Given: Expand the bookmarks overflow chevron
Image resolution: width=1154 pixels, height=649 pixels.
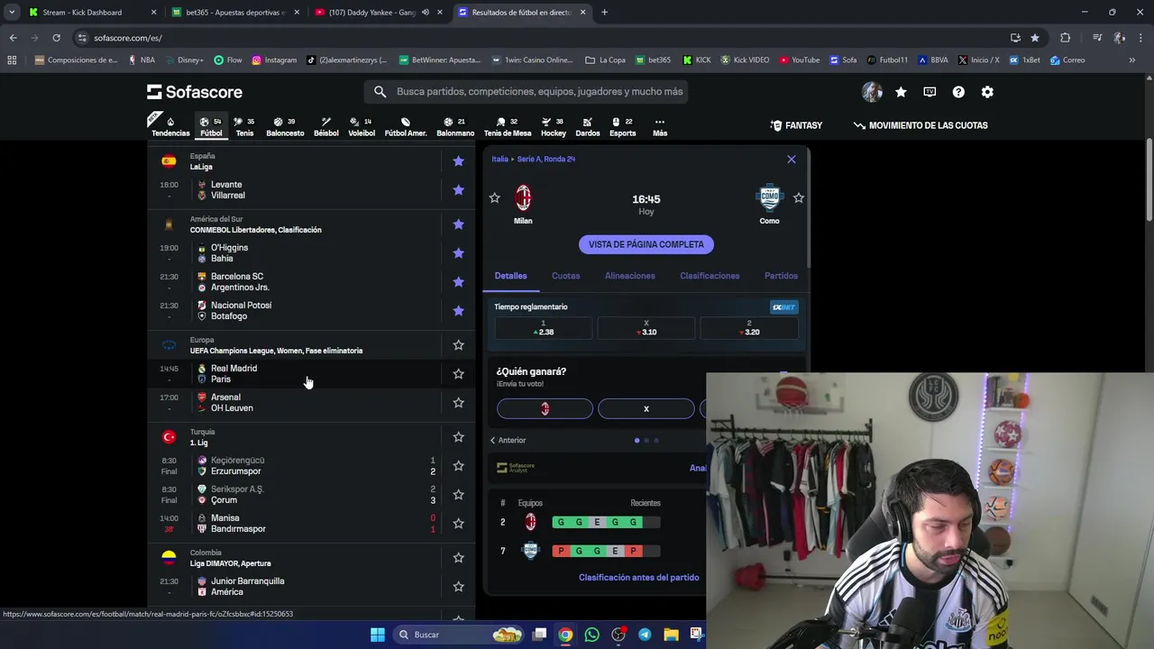Looking at the screenshot, I should coord(1131,60).
